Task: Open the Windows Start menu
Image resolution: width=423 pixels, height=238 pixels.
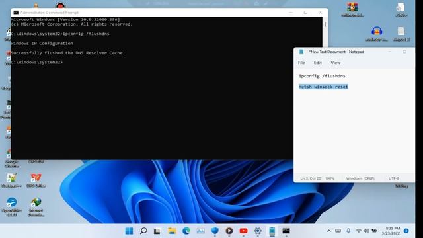Action: [130, 231]
